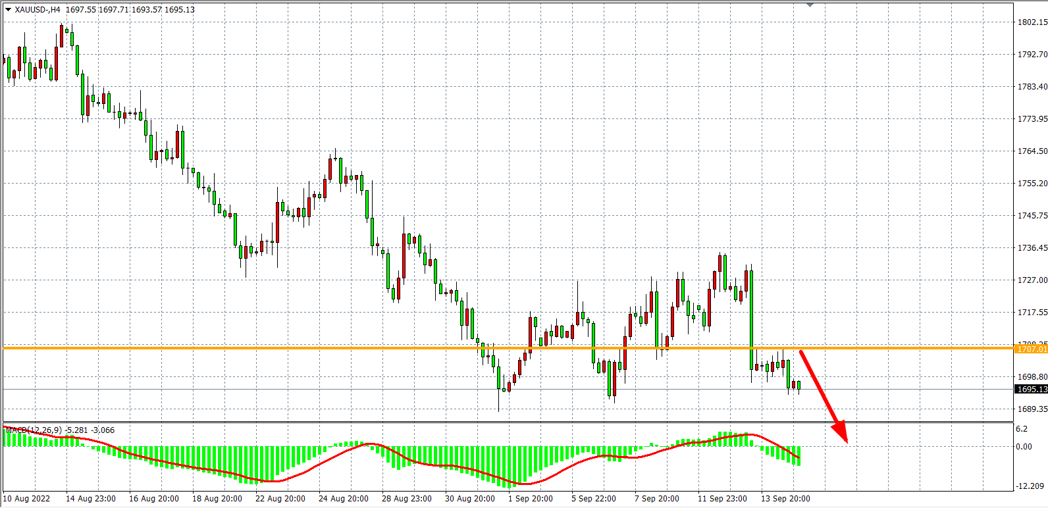Click the 1745.75 price on the scale
Viewport: 1048px width, 508px height.
point(1032,216)
